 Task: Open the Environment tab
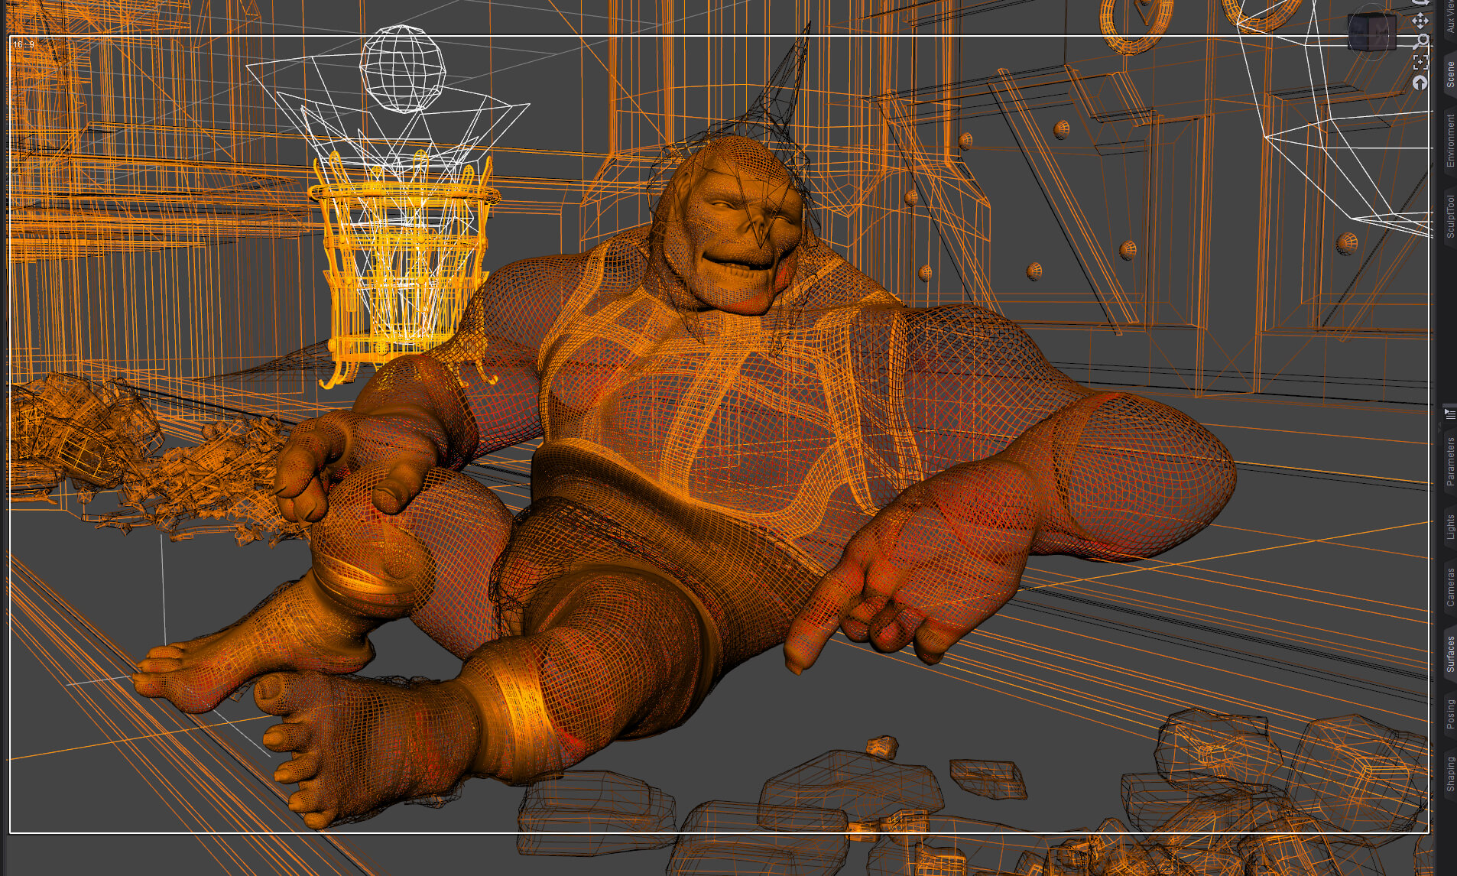(x=1449, y=141)
